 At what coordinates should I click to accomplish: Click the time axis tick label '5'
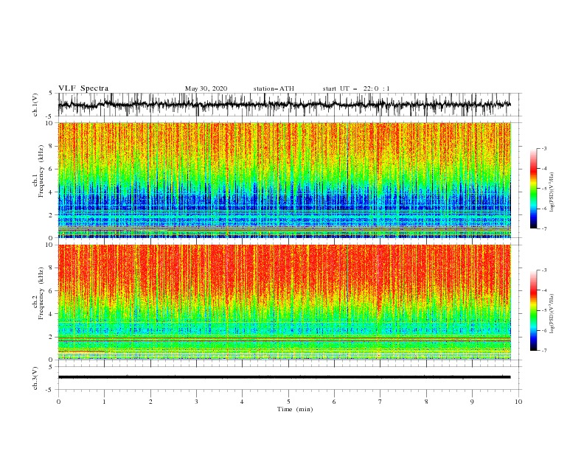pyautogui.click(x=288, y=402)
